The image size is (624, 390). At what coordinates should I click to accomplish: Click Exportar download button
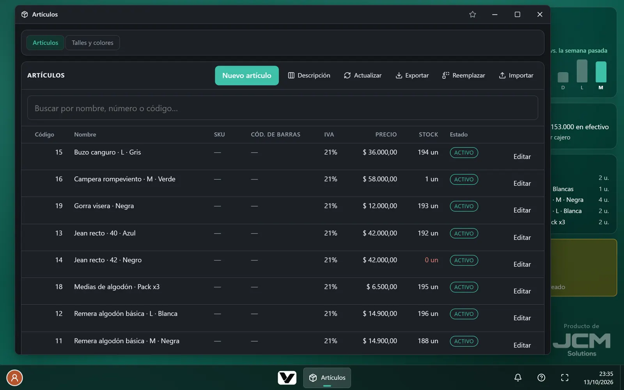coord(412,75)
